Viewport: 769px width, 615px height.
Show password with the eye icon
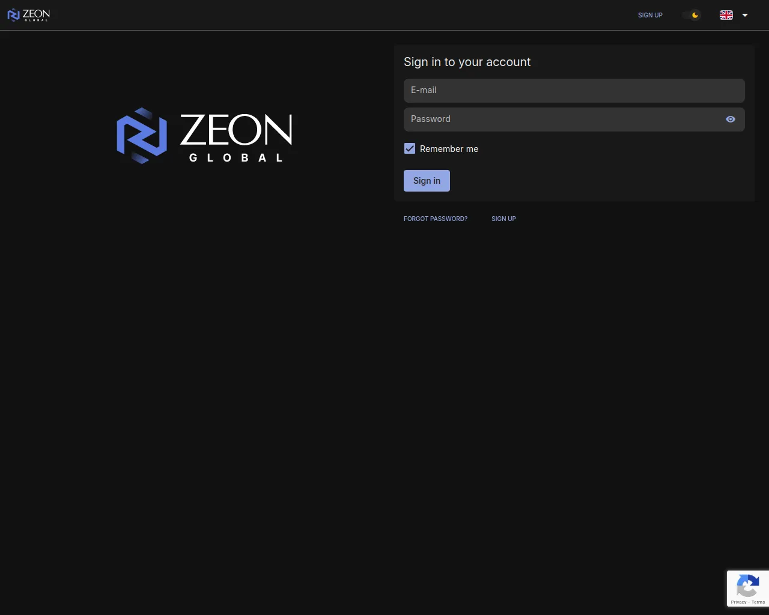point(731,120)
